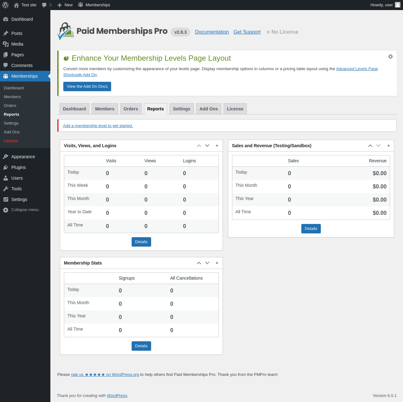
Task: Click View the Add On Docs button
Action: [x=87, y=87]
